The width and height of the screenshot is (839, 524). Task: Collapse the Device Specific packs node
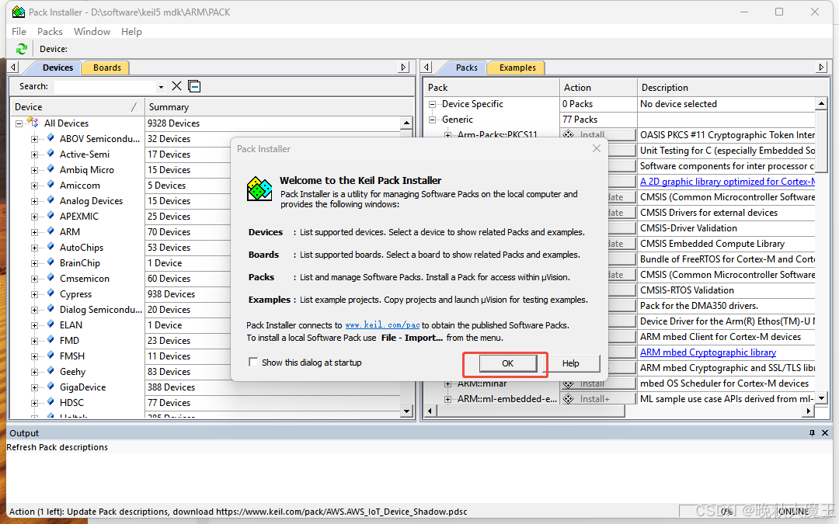tap(433, 104)
